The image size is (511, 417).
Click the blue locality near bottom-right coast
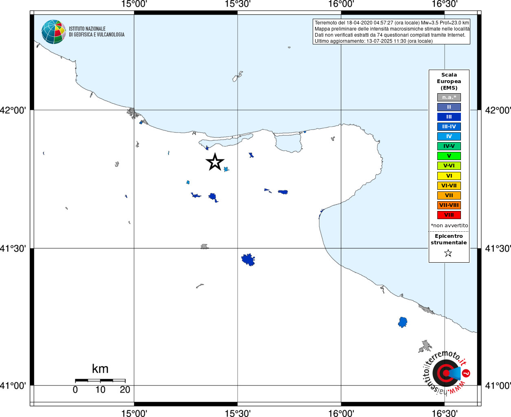click(x=403, y=322)
